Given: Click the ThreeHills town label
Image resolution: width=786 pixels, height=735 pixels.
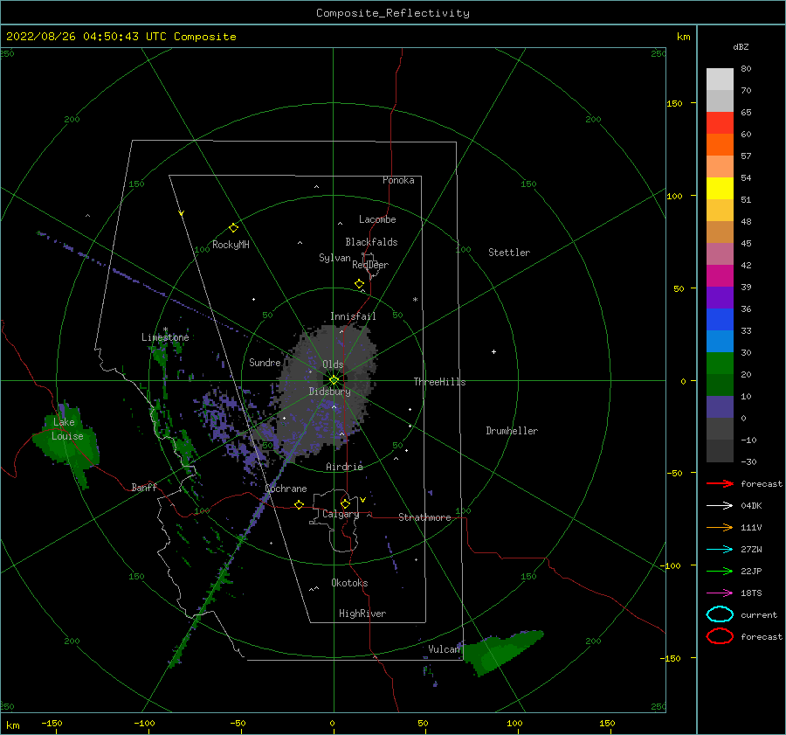Looking at the screenshot, I should [439, 382].
